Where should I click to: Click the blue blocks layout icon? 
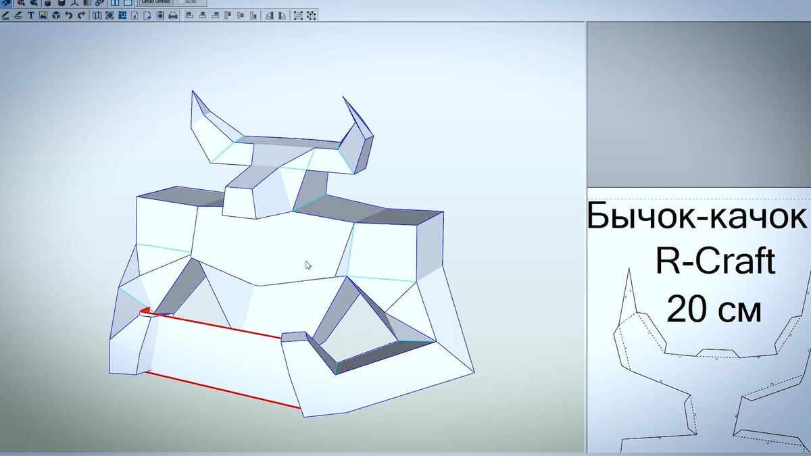click(x=122, y=15)
